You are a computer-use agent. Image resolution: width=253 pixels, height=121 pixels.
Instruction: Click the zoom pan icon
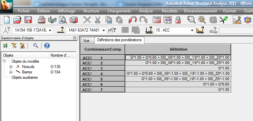coord(202,20)
